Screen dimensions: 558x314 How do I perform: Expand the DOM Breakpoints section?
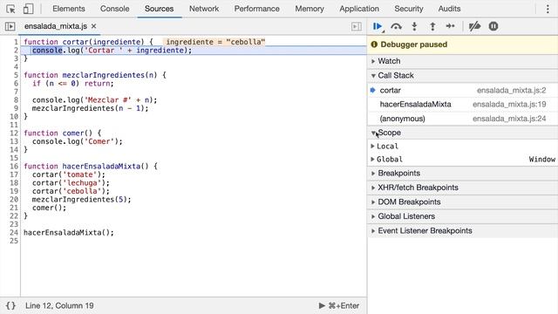click(x=462, y=201)
